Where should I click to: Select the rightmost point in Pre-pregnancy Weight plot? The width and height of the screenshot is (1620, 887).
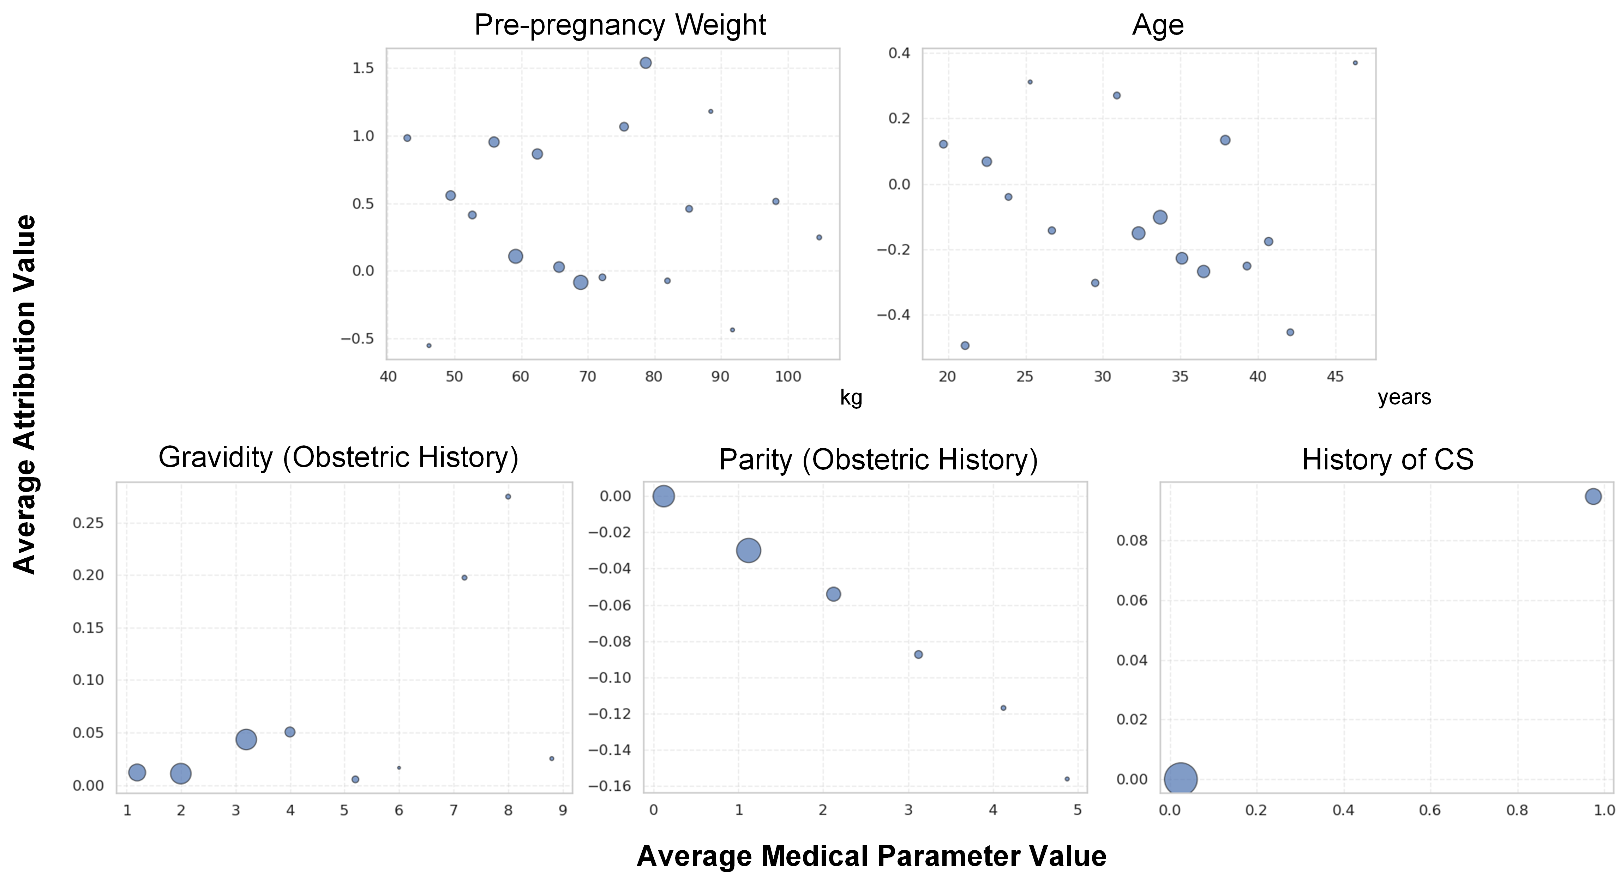pos(819,238)
